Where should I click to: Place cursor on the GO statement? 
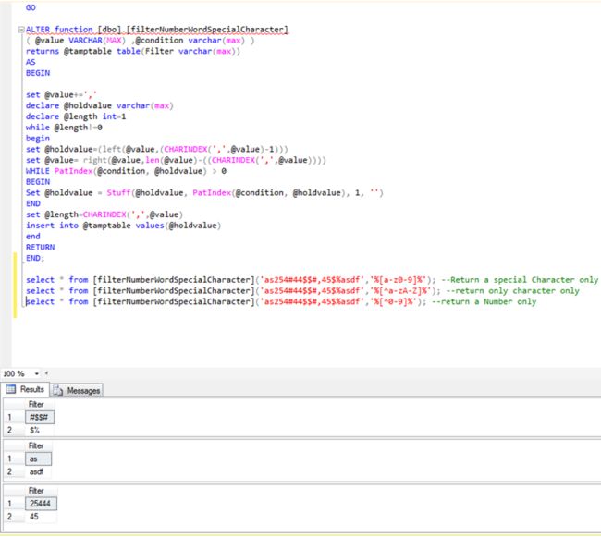pos(31,7)
